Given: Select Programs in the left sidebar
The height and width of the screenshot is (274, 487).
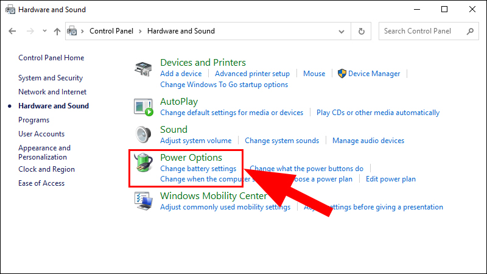Looking at the screenshot, I should coord(33,120).
